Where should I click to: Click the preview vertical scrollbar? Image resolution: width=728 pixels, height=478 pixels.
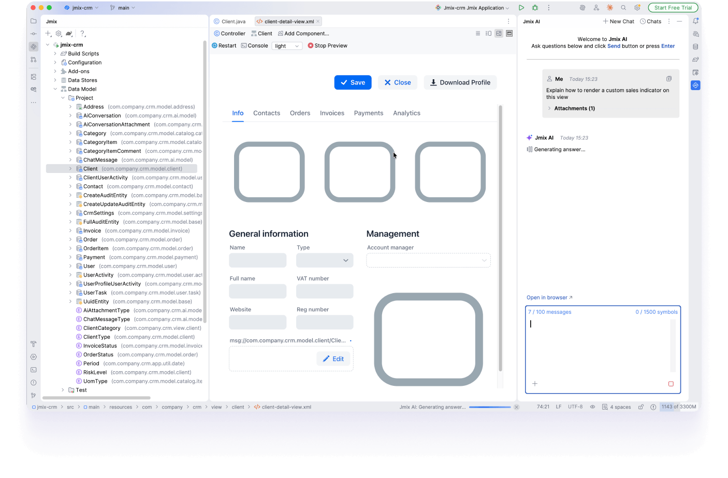coord(500,238)
